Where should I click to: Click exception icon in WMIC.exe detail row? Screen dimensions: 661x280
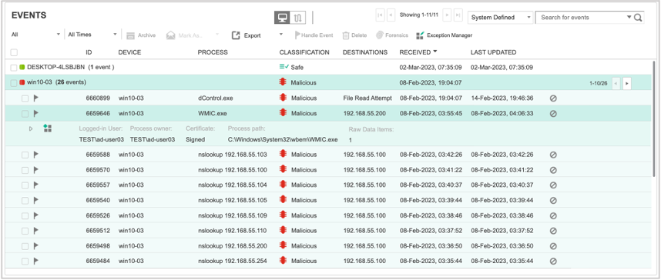coord(47,128)
